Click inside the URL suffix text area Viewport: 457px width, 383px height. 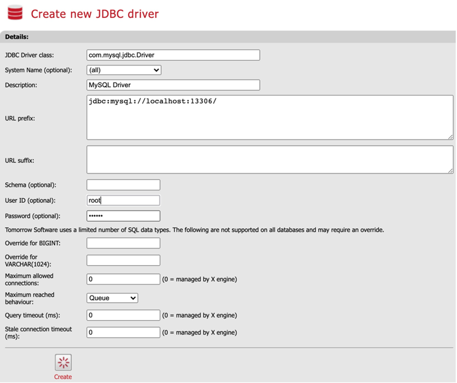(x=270, y=160)
